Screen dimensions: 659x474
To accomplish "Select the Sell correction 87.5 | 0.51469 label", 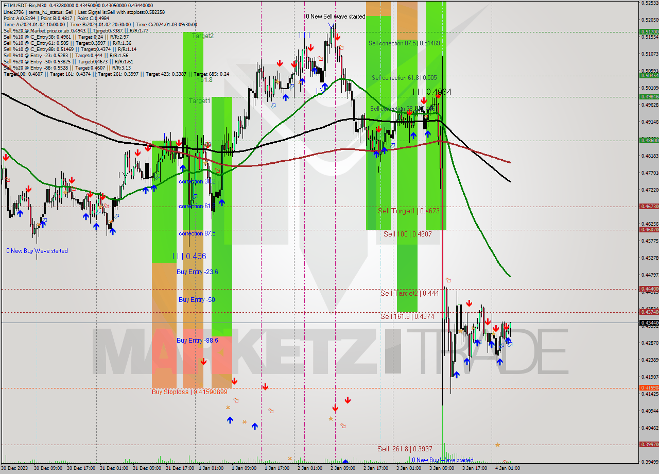I will (404, 43).
